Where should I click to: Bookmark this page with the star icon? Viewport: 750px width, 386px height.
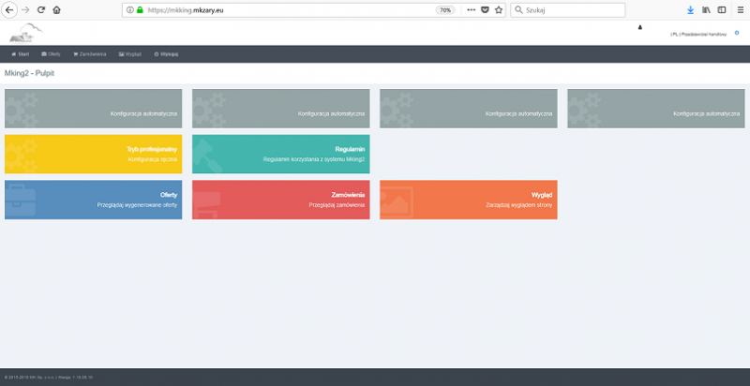tap(499, 9)
